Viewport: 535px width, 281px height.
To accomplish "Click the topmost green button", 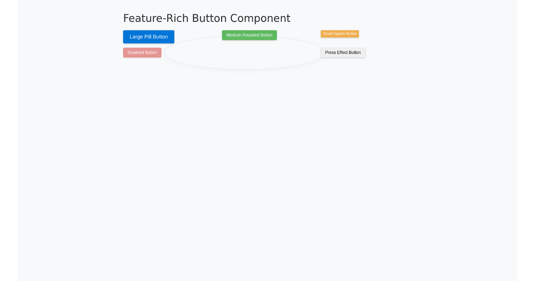I will pyautogui.click(x=249, y=35).
